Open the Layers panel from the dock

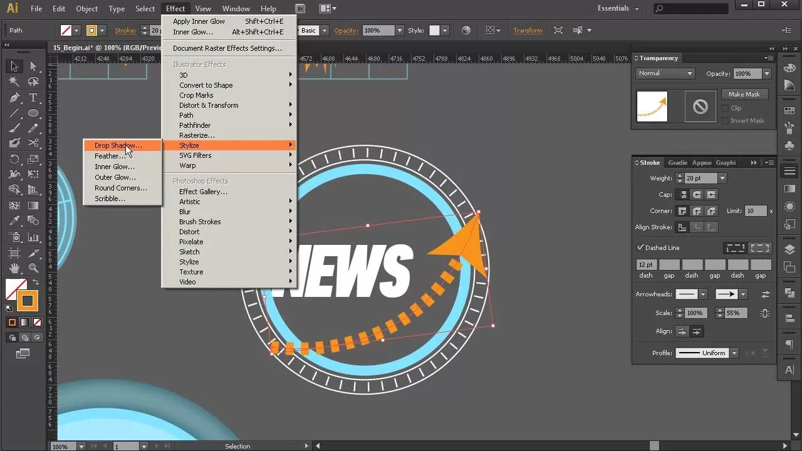tap(789, 249)
